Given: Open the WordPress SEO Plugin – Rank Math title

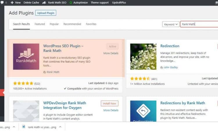Looking at the screenshot, I should tap(63, 48).
